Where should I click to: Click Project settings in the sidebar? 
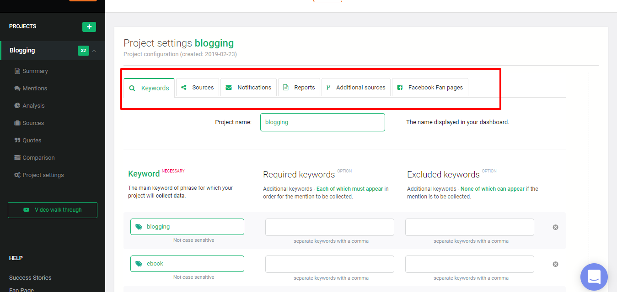43,175
